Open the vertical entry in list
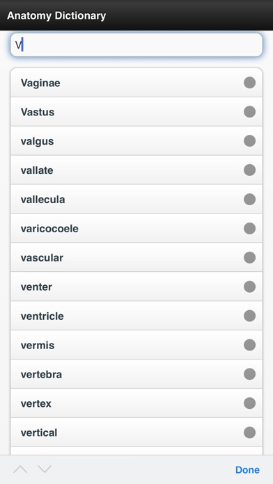 click(x=136, y=433)
